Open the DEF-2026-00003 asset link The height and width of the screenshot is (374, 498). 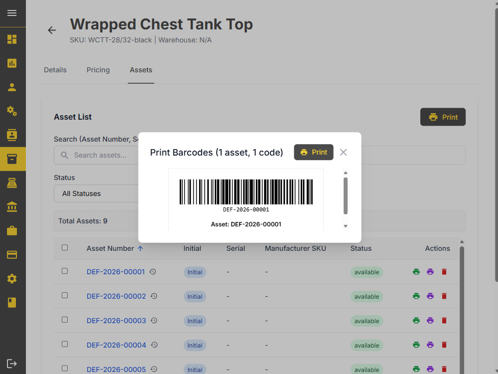coord(116,321)
